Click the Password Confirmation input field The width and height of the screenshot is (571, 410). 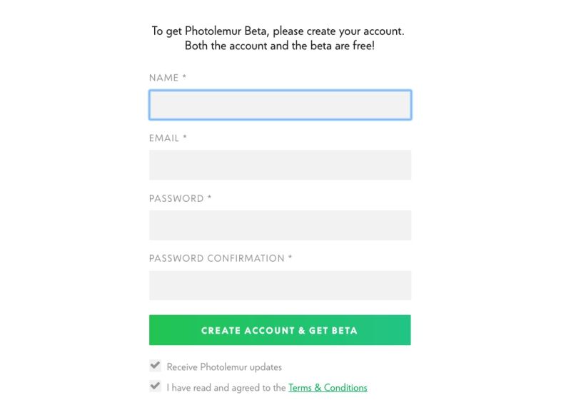280,285
